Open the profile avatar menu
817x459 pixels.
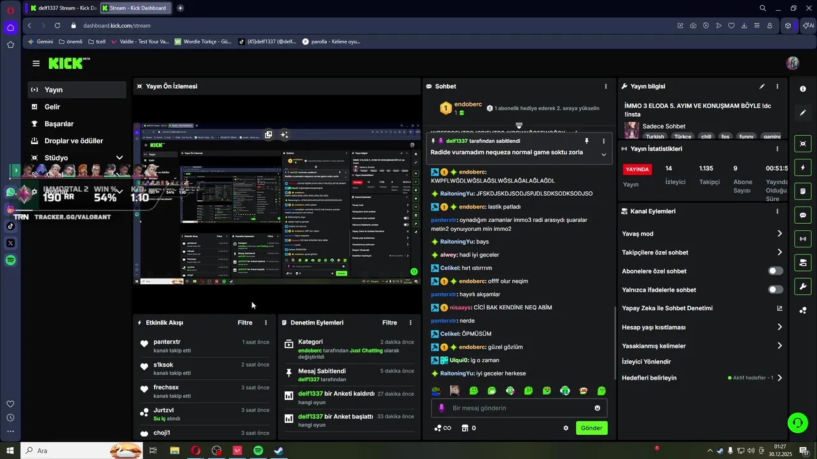click(x=793, y=63)
